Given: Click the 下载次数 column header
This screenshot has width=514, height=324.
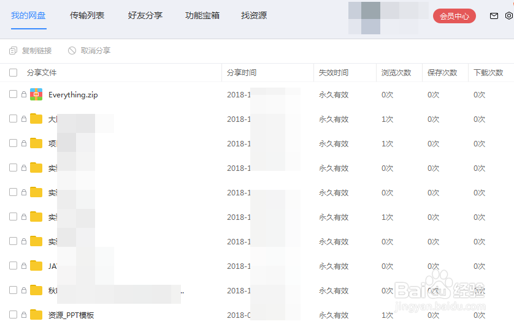Looking at the screenshot, I should tap(488, 73).
